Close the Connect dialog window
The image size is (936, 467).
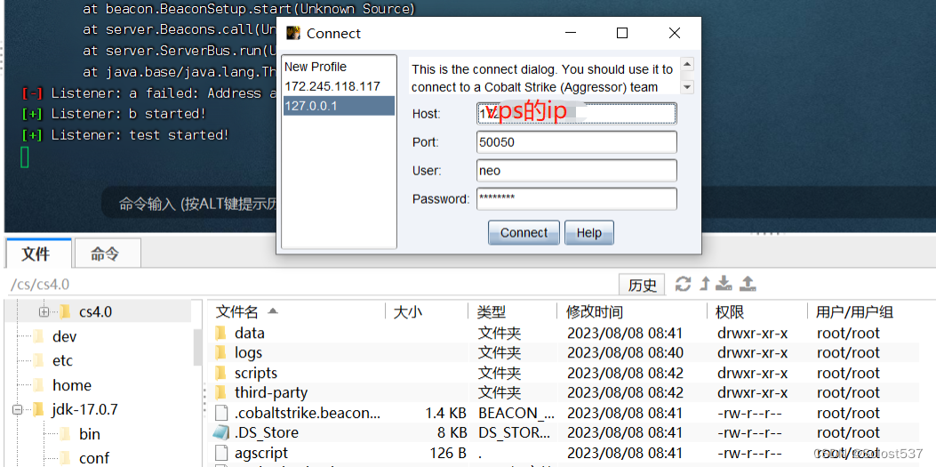675,34
